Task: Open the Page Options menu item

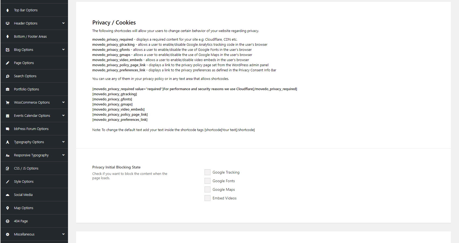Action: click(24, 63)
